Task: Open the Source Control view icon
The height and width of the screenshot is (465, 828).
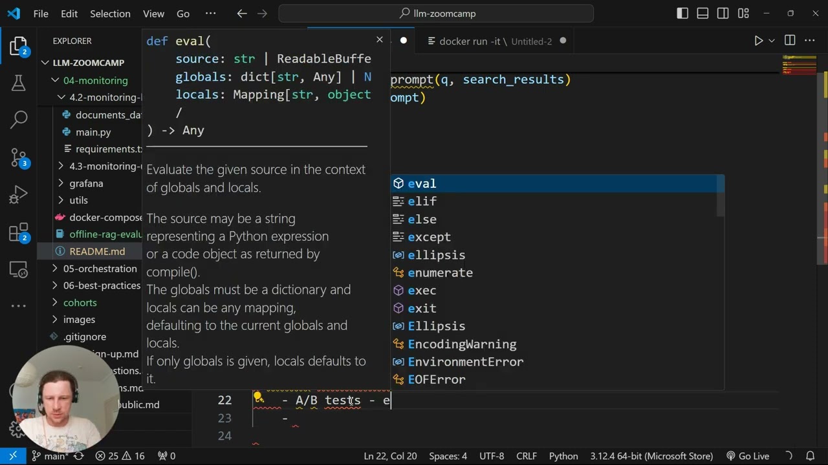Action: 18,157
